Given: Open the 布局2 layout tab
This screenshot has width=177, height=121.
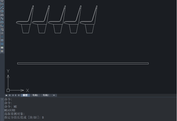Looking at the screenshot, I should tap(45, 95).
